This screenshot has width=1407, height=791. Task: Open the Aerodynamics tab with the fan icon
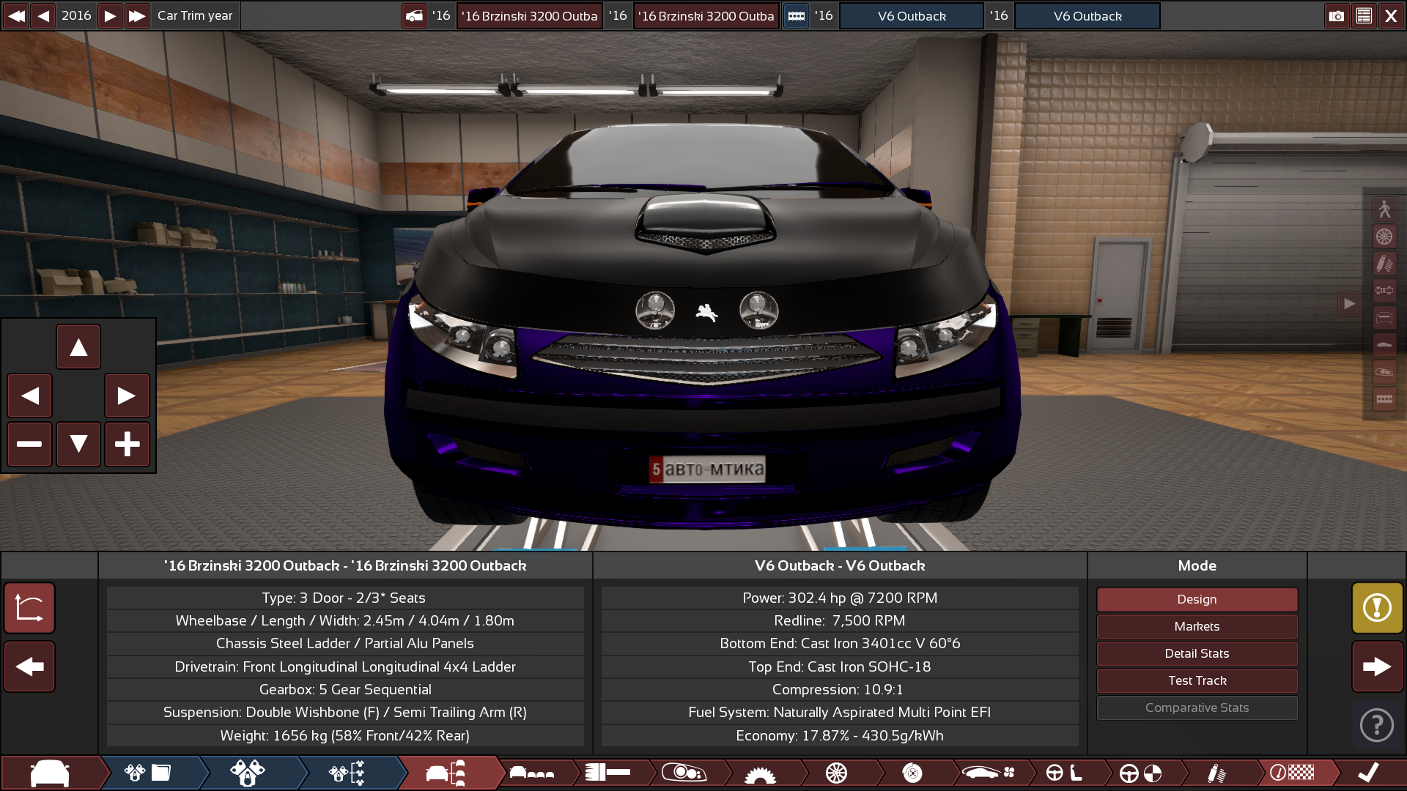coord(988,773)
